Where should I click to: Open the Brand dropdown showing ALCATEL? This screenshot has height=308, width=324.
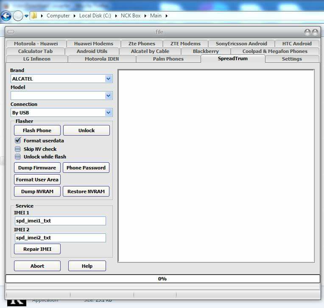pos(61,79)
